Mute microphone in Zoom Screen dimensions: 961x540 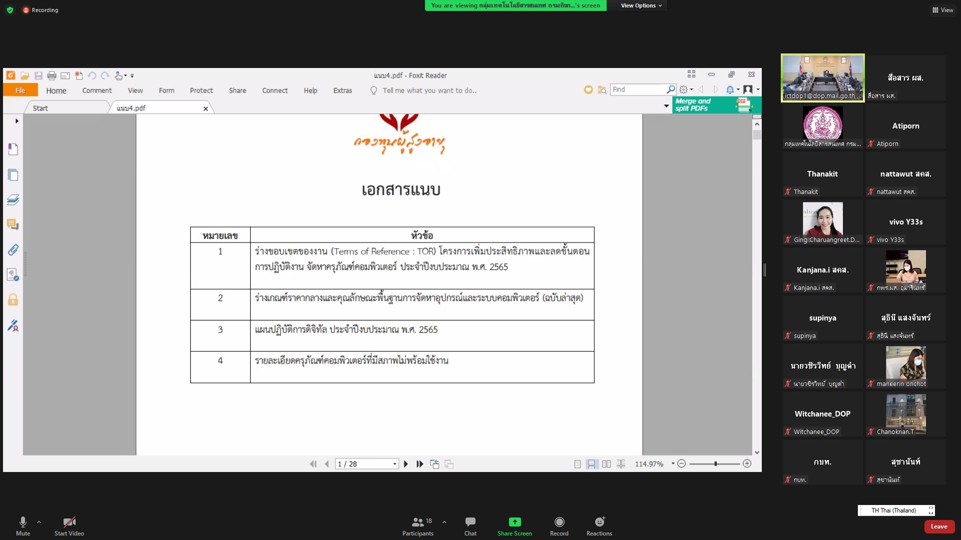click(23, 526)
